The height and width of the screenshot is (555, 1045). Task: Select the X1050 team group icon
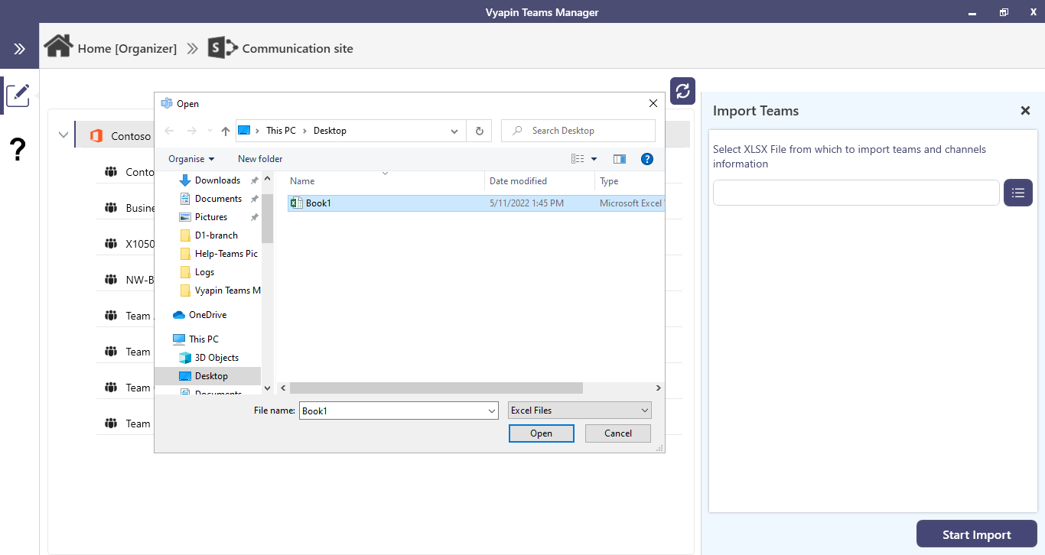(111, 244)
